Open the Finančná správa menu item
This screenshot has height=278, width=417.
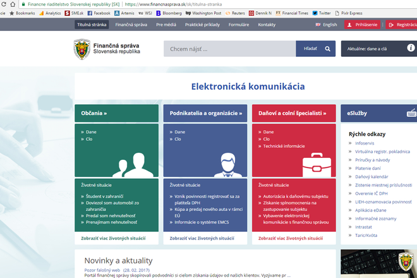(x=131, y=25)
